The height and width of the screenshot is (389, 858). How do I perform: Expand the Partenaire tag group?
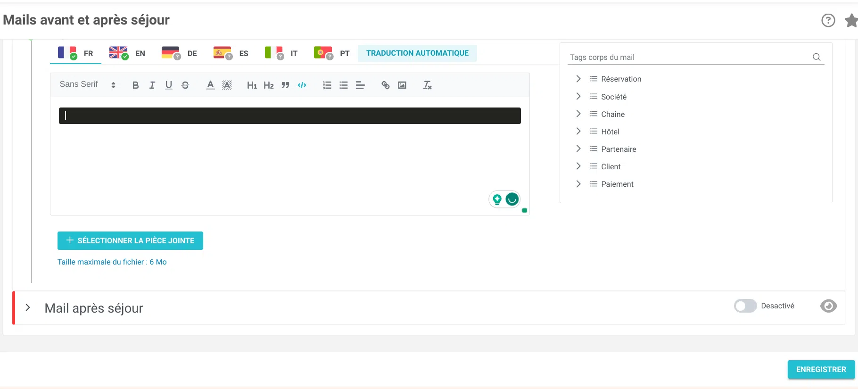click(x=578, y=149)
